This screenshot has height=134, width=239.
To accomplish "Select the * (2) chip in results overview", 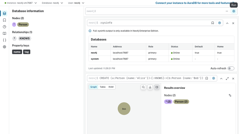I will pos(168,102).
